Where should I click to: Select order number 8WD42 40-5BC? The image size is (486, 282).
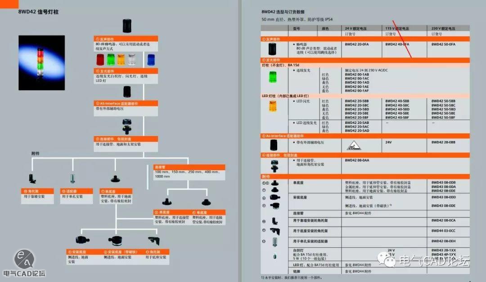397,105
